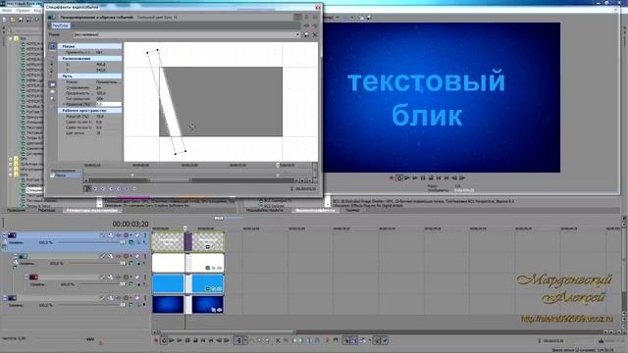Click main timeline horizontal scrollbar
Screen dimensions: 628x353
point(227,331)
